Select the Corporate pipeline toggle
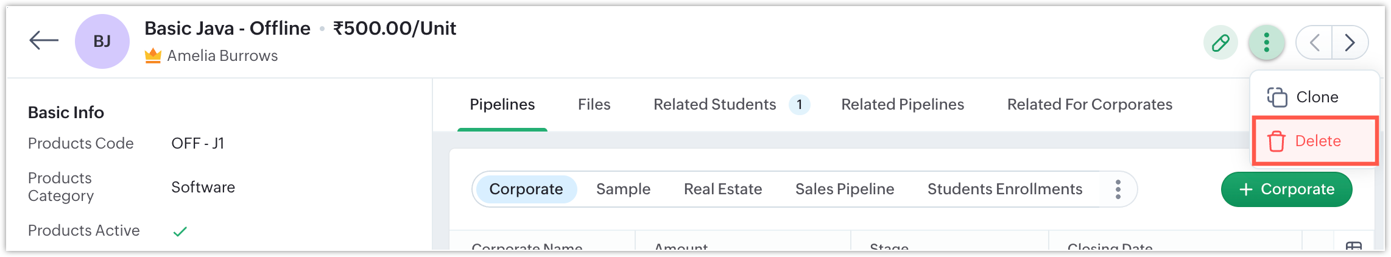The image size is (1391, 257). point(526,189)
